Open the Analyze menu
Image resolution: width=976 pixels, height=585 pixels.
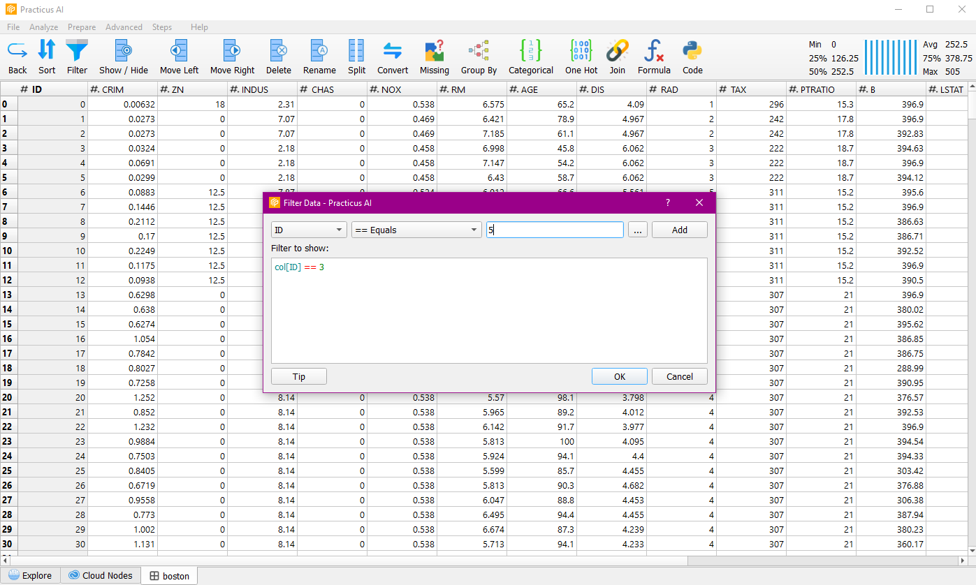click(43, 27)
